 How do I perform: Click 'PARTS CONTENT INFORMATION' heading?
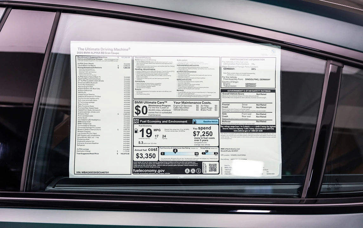(x=247, y=60)
